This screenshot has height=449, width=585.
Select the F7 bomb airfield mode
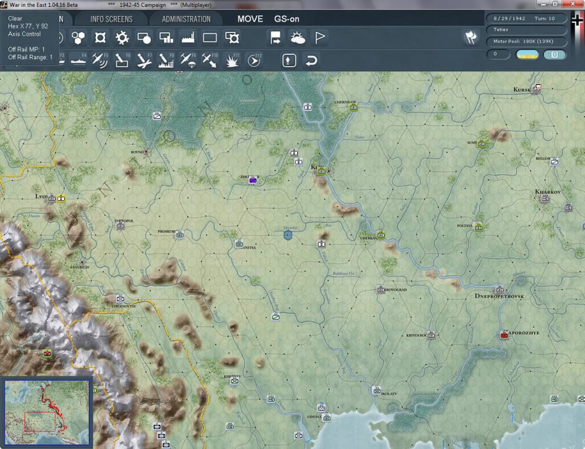coord(144,60)
